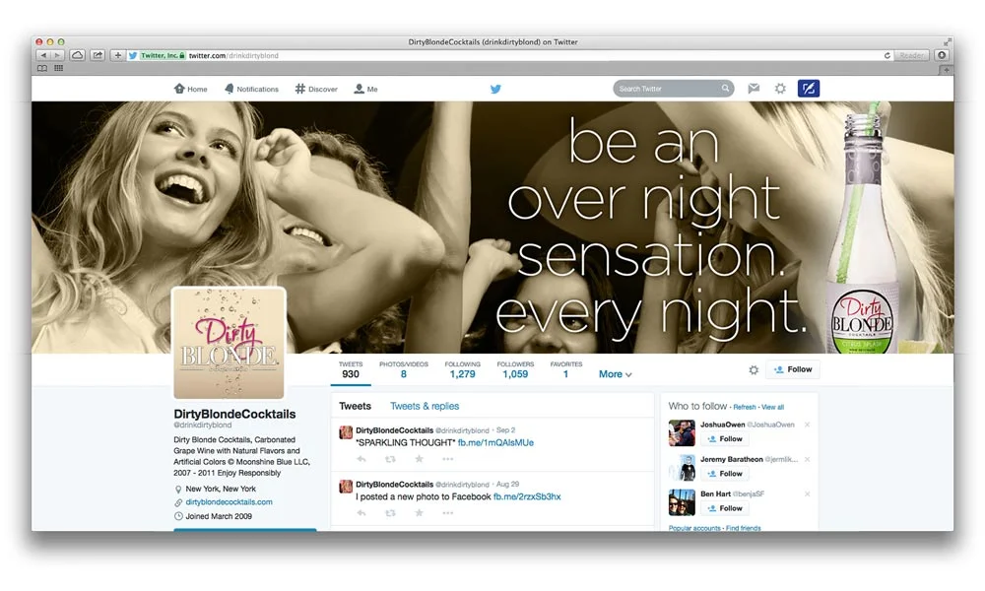Reload page with the refresh icon

tap(887, 55)
